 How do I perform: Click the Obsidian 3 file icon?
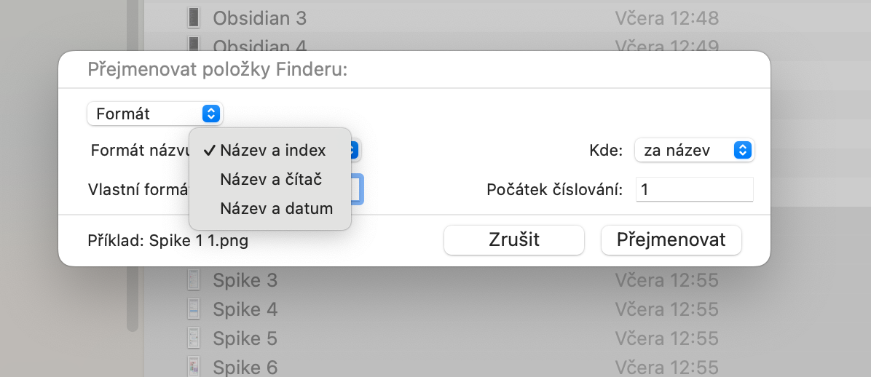[x=194, y=18]
